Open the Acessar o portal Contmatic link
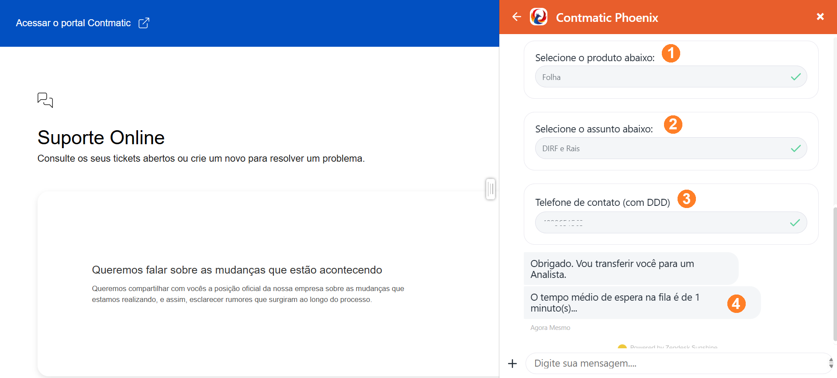837x378 pixels. point(83,23)
